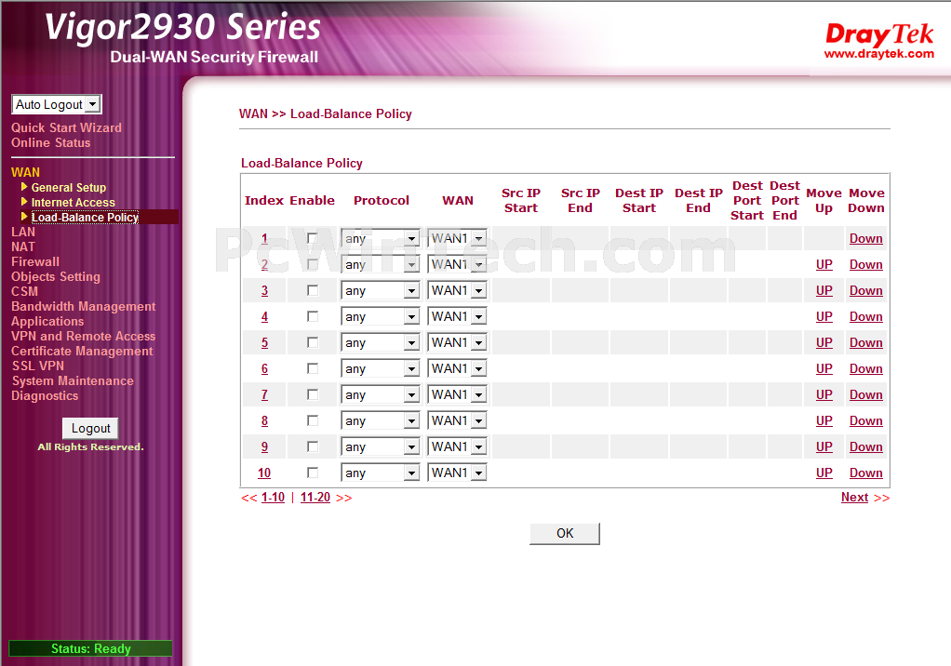Open the Applications menu
The image size is (951, 666).
47,321
